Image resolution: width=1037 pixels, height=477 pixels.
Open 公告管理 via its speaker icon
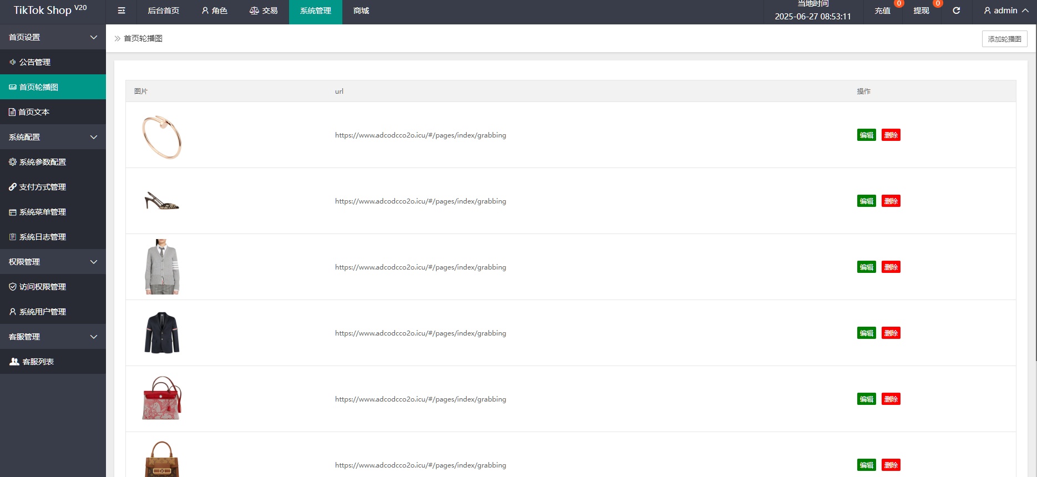pyautogui.click(x=12, y=62)
